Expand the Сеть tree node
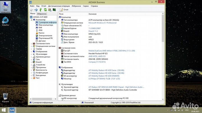The width and height of the screenshot is (202, 113). (31, 60)
